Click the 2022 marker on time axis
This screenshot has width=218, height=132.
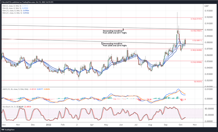tap(49, 125)
